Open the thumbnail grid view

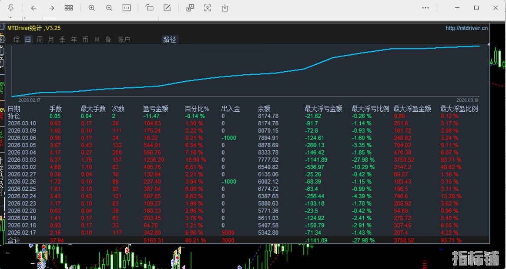click(x=69, y=8)
